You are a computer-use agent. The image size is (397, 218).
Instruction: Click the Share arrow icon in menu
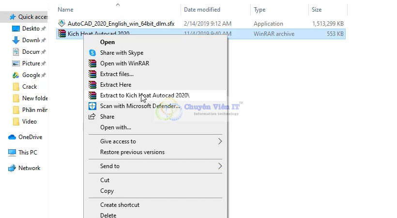point(92,117)
